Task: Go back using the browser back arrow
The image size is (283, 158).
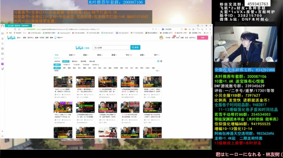Action: point(7,29)
